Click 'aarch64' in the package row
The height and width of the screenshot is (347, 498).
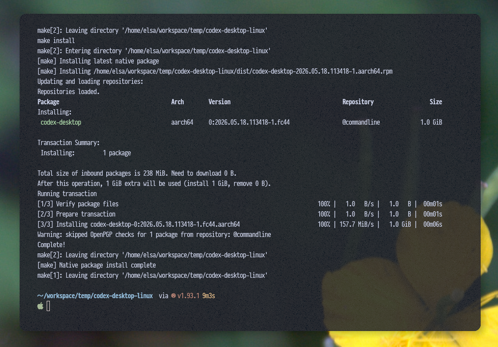click(182, 122)
